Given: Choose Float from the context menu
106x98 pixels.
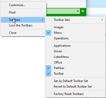Looking at the screenshot, I should point(23,12).
